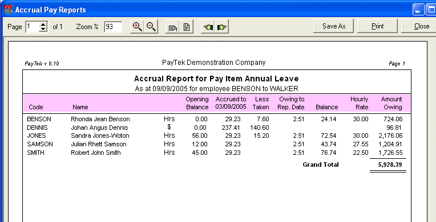Image resolution: width=436 pixels, height=222 pixels.
Task: Click less taken value 15.20
Action: tap(261, 135)
